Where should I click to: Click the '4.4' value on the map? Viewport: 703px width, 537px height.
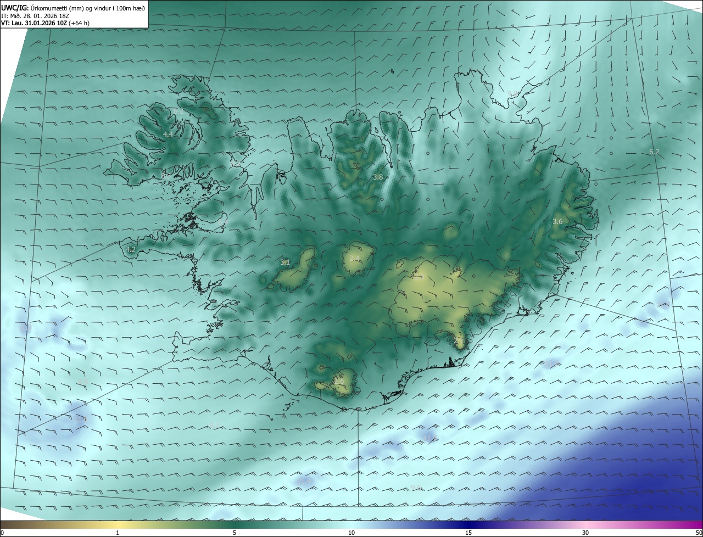click(168, 134)
